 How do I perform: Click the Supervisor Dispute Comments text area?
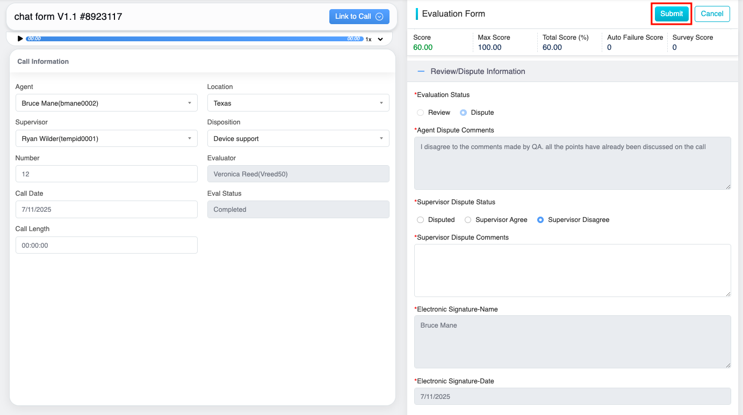(572, 270)
